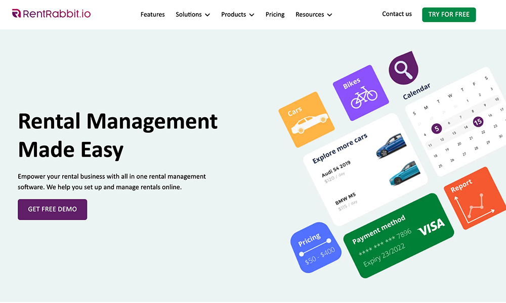This screenshot has width=506, height=303.
Task: Click the Contact us link
Action: click(x=397, y=14)
